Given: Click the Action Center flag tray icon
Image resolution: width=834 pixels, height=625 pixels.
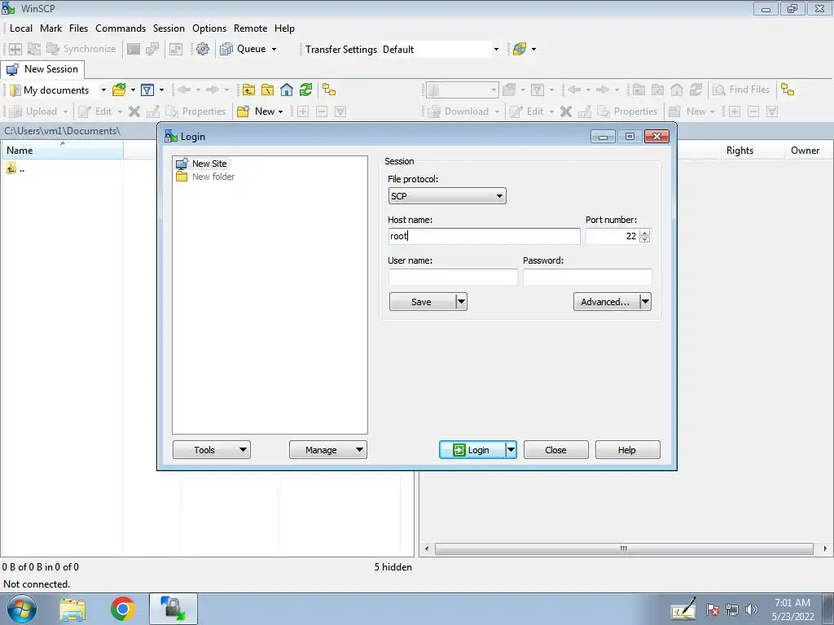Looking at the screenshot, I should click(x=713, y=610).
